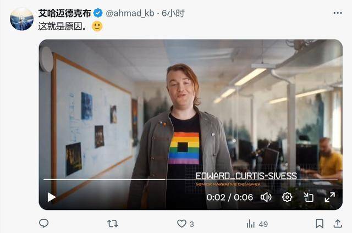Image resolution: width=352 pixels, height=233 pixels.
Task: Click the reply speech bubble icon
Action: pos(44,223)
